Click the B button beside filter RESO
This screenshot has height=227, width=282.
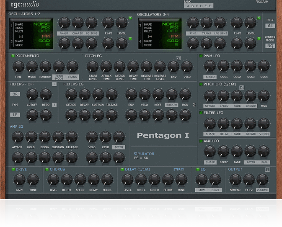point(54,105)
